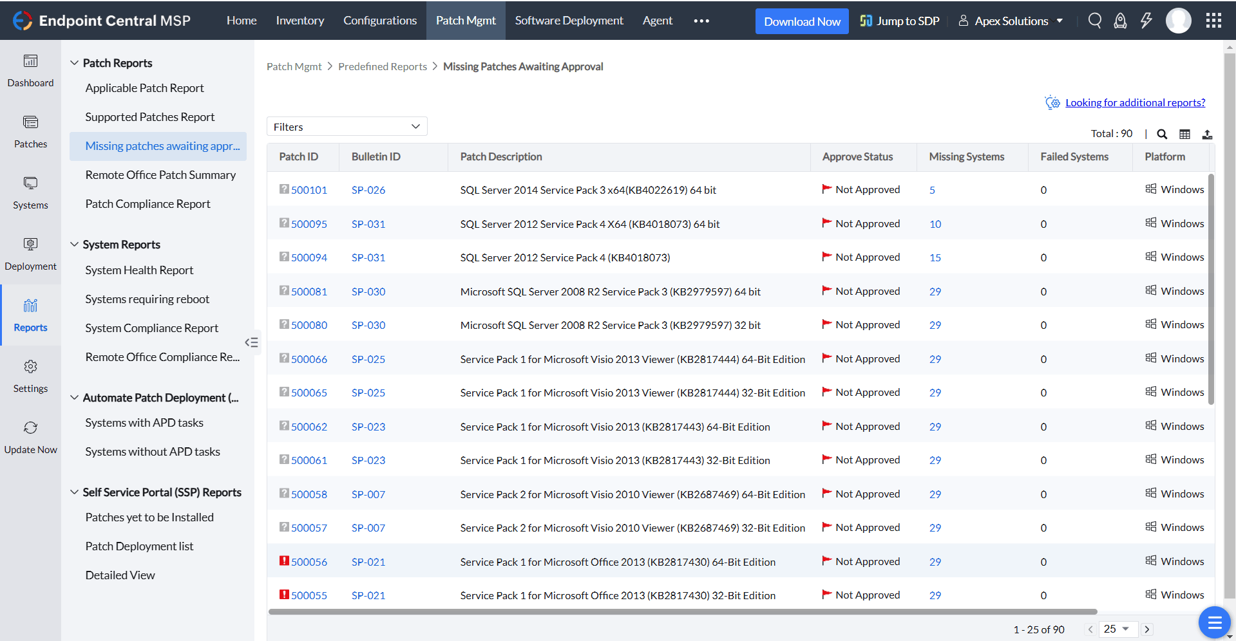
Task: Click the Download Now button
Action: click(801, 21)
